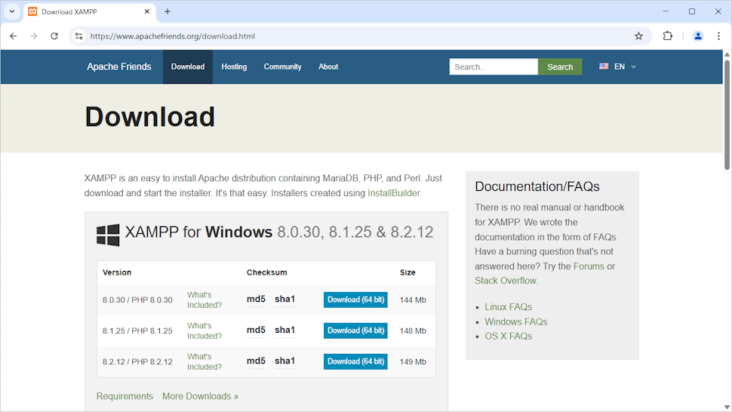The image size is (732, 412).
Task: Click the 144 Mb size text
Action: (413, 300)
